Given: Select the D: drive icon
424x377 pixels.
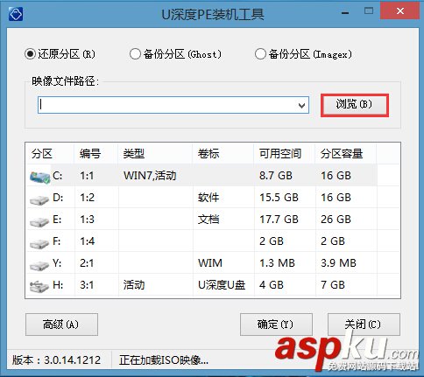Looking at the screenshot, I should (39, 199).
